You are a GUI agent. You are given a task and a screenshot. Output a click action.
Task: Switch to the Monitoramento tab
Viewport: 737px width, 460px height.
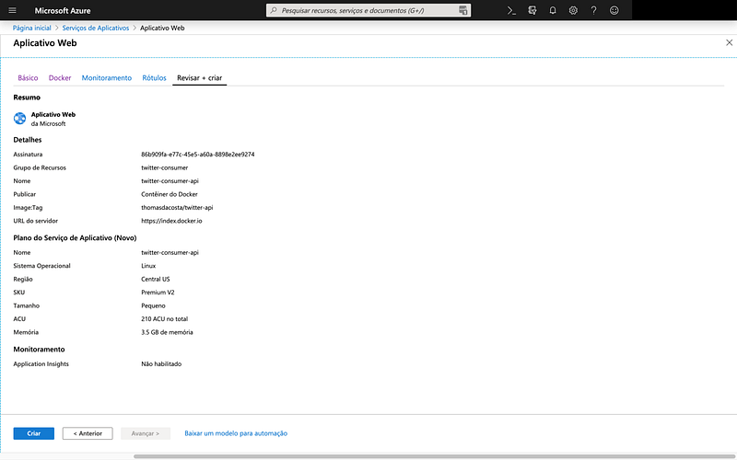click(x=107, y=78)
